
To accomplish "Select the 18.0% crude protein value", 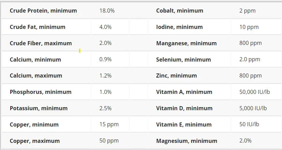I will [107, 11].
